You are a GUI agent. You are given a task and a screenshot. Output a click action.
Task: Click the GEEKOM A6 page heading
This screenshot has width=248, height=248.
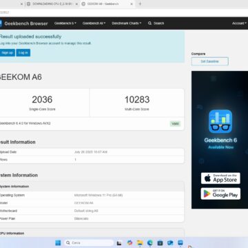21,77
